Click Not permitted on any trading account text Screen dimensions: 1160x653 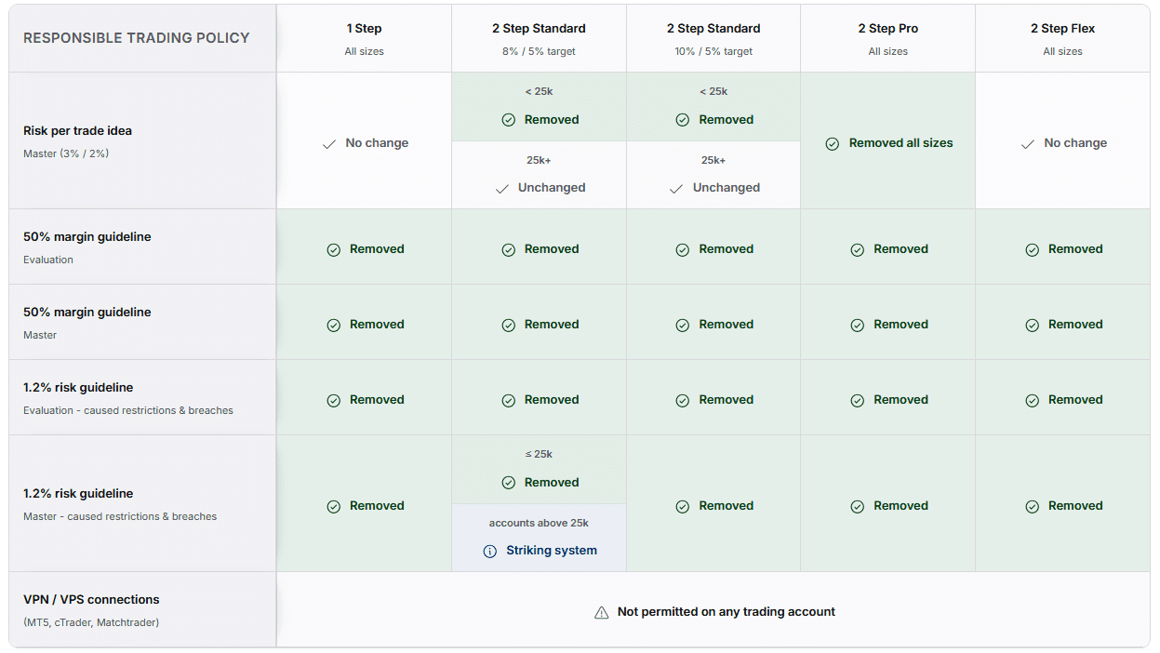tap(727, 612)
